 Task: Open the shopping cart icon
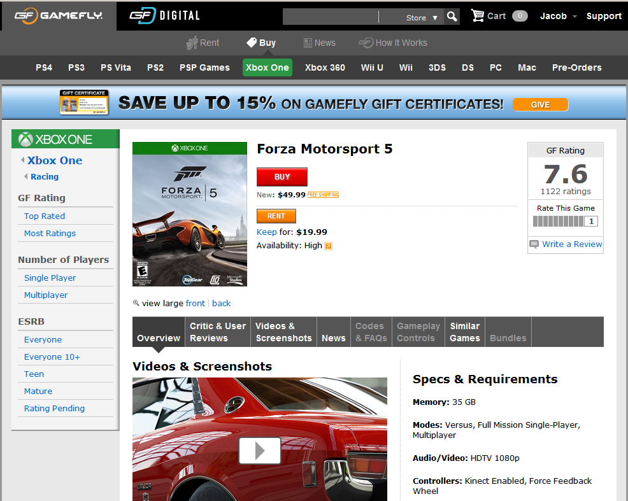pos(478,16)
